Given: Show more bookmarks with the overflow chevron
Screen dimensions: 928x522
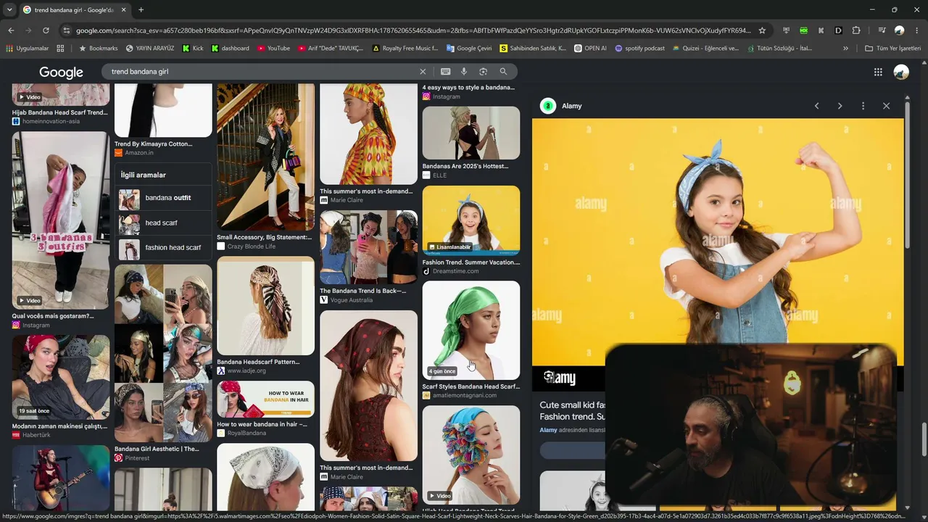Looking at the screenshot, I should coord(845,49).
